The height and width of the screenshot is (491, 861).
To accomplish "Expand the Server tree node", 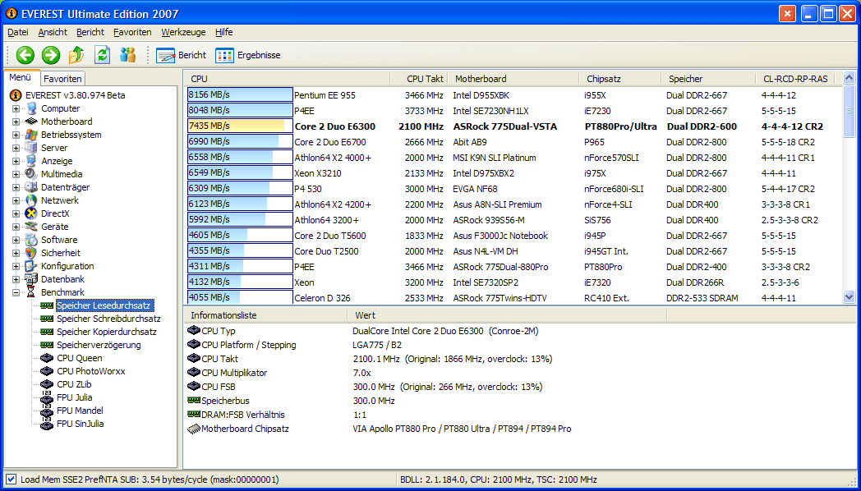I will 16,148.
